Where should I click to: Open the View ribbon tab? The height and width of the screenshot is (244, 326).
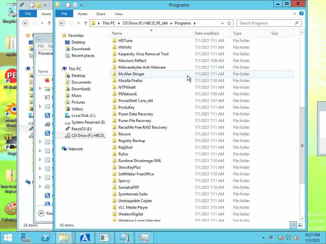click(118, 14)
